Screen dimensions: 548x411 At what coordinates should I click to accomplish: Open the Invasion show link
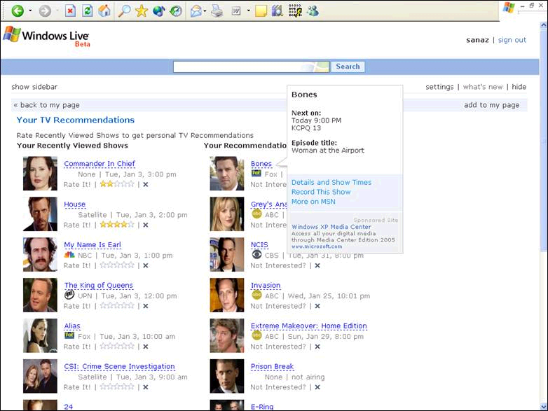click(266, 285)
